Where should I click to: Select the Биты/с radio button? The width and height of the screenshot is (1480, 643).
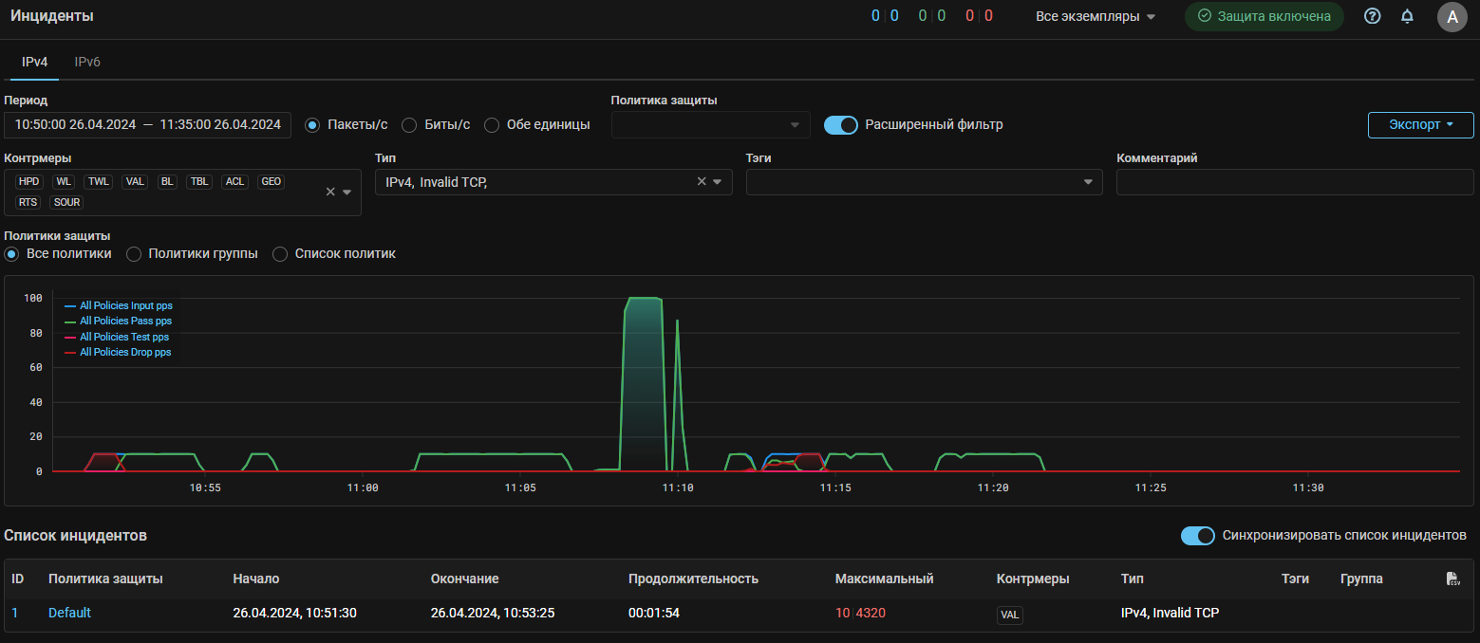(410, 125)
